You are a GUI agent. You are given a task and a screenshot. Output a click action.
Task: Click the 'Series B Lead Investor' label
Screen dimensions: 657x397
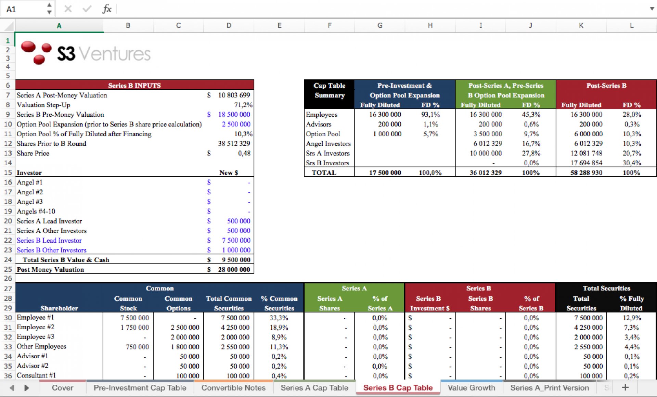[49, 240]
